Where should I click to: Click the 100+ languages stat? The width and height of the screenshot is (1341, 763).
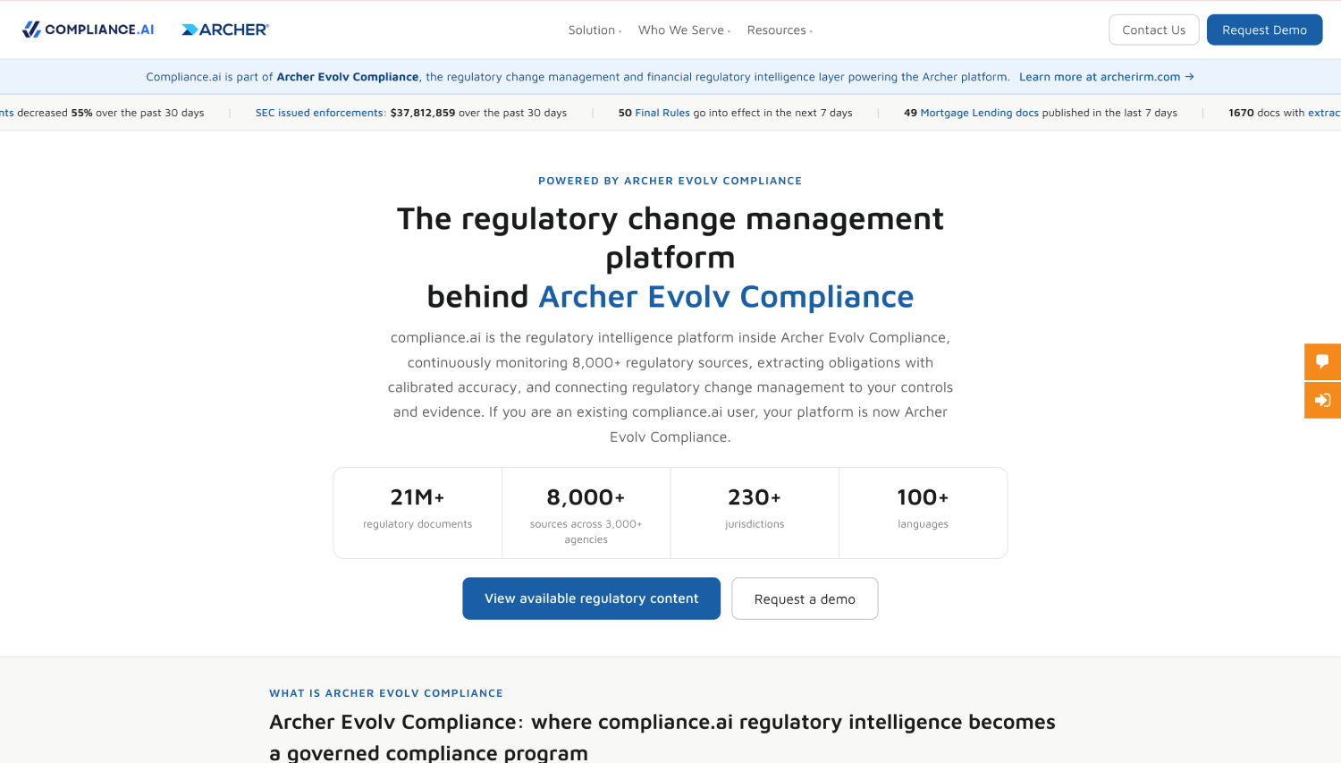(x=923, y=513)
